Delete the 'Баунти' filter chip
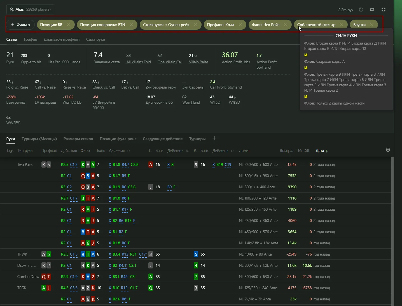The height and width of the screenshot is (306, 402). pyautogui.click(x=371, y=25)
